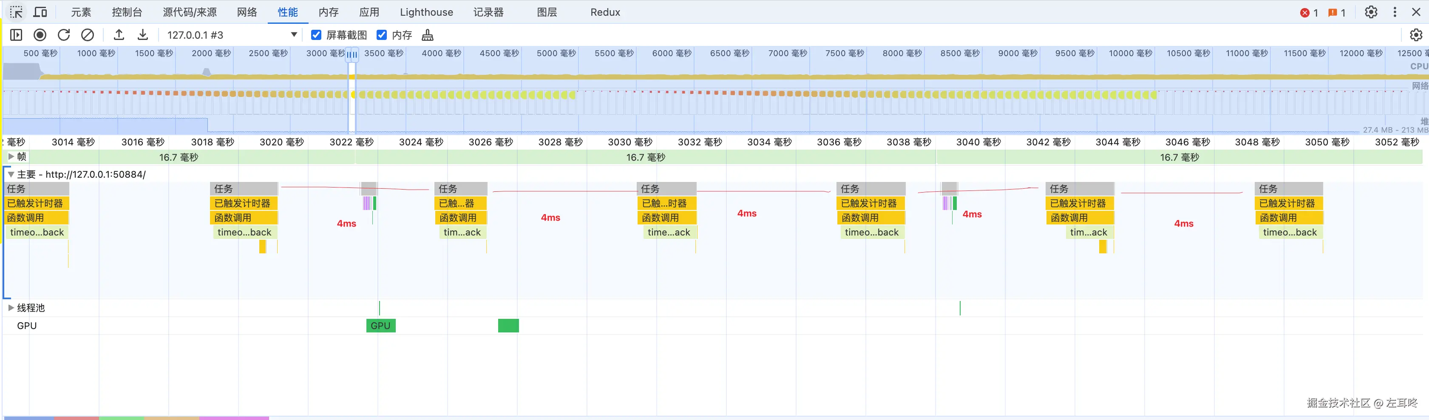
Task: Uncheck the 屏幕截图 checkbox
Action: (316, 35)
